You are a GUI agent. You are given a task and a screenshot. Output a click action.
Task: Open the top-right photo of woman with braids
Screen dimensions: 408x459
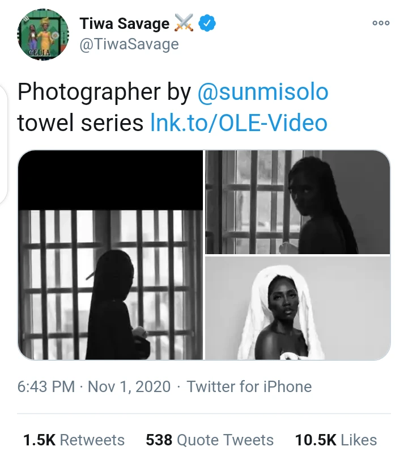(297, 202)
